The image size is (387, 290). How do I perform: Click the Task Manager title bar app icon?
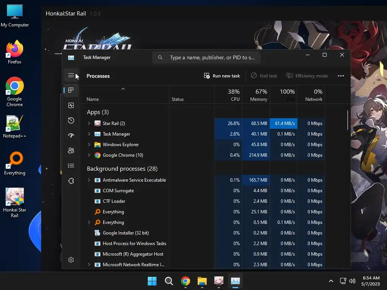71,57
